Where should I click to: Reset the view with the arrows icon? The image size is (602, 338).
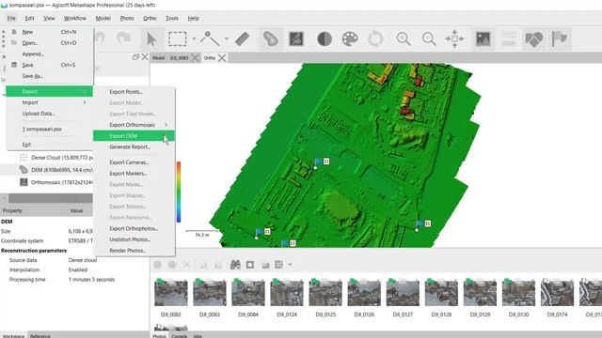point(454,38)
